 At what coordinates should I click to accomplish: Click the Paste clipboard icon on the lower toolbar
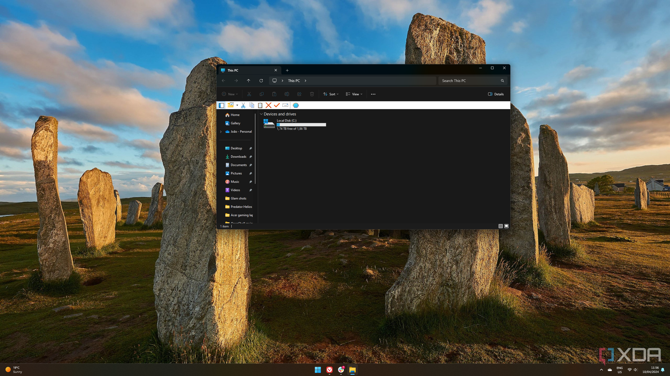(260, 105)
